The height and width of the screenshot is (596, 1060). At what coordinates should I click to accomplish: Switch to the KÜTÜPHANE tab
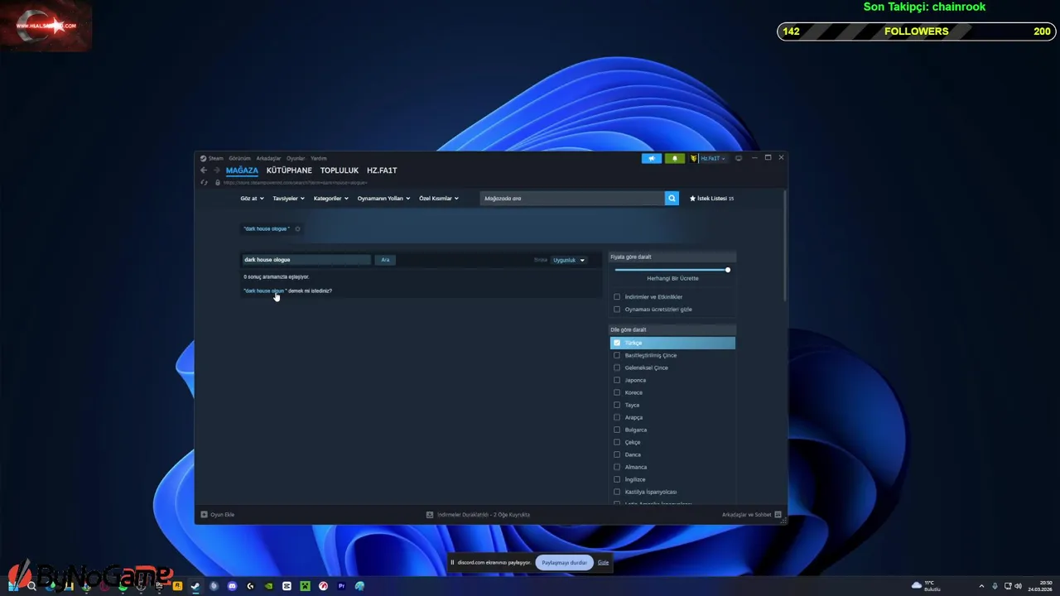289,171
